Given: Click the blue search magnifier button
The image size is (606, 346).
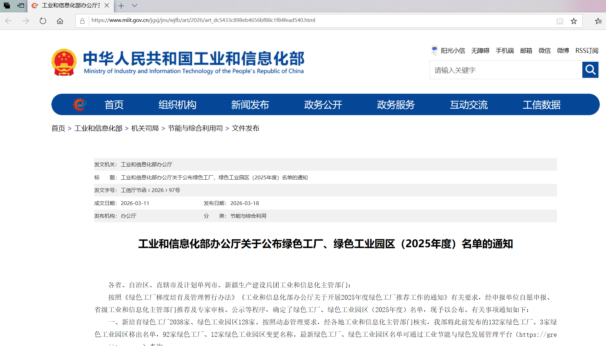Looking at the screenshot, I should pos(590,70).
